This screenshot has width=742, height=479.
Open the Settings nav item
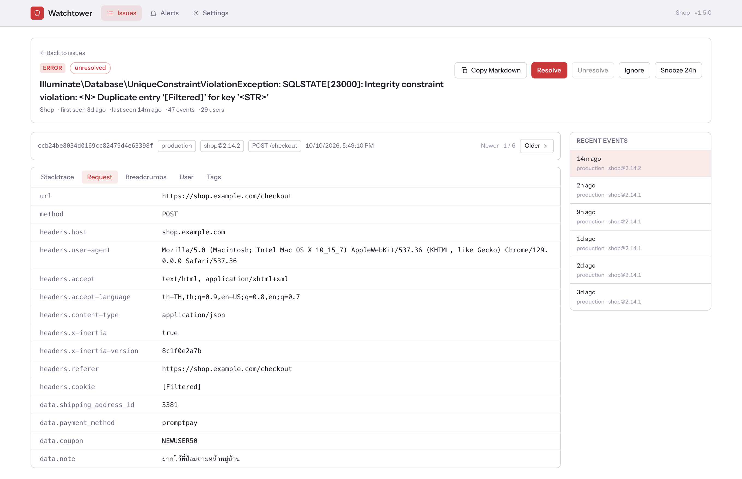tap(210, 13)
